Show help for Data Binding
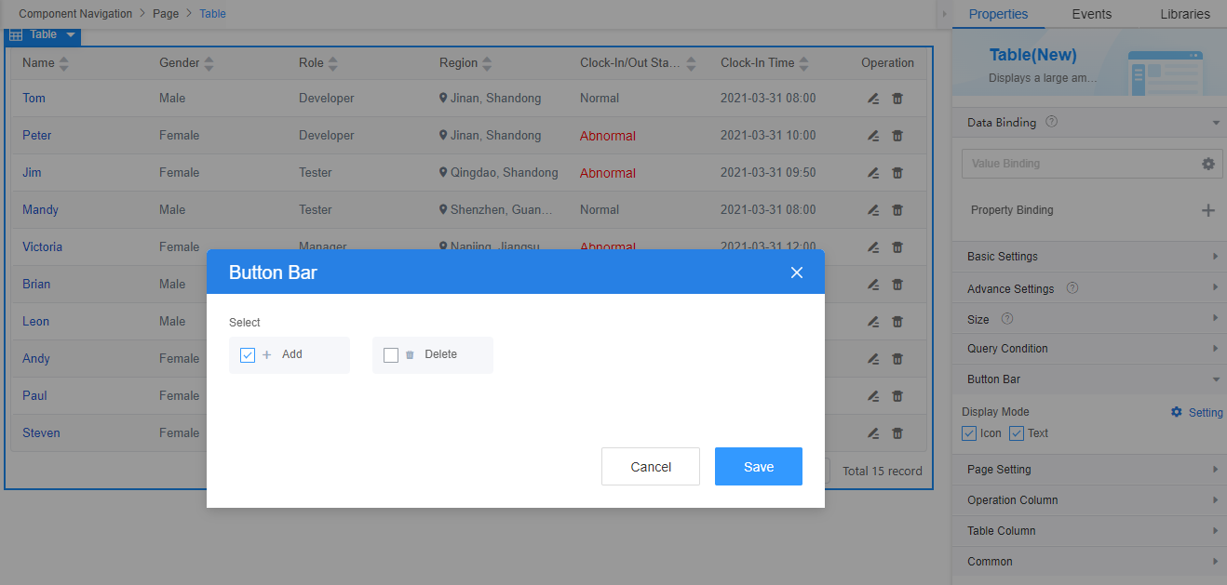The height and width of the screenshot is (585, 1227). click(x=1052, y=122)
